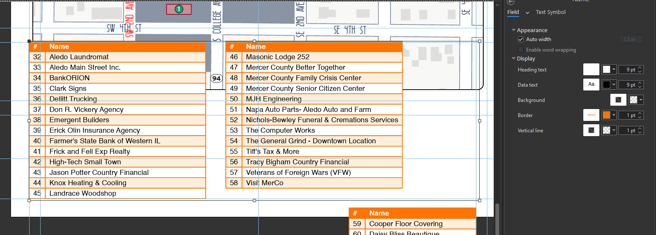
Task: Click Mercer County Family Crisis Center cell
Action: (322, 78)
